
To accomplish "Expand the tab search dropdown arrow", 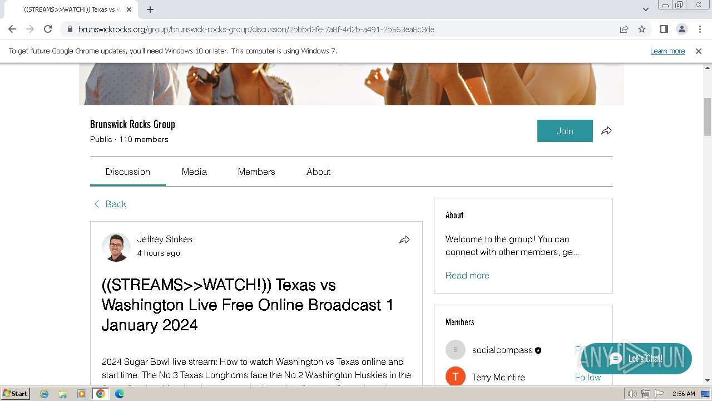I will pyautogui.click(x=646, y=9).
